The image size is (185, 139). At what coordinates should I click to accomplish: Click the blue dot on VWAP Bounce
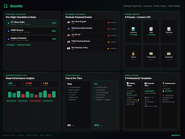[x=8, y=31]
